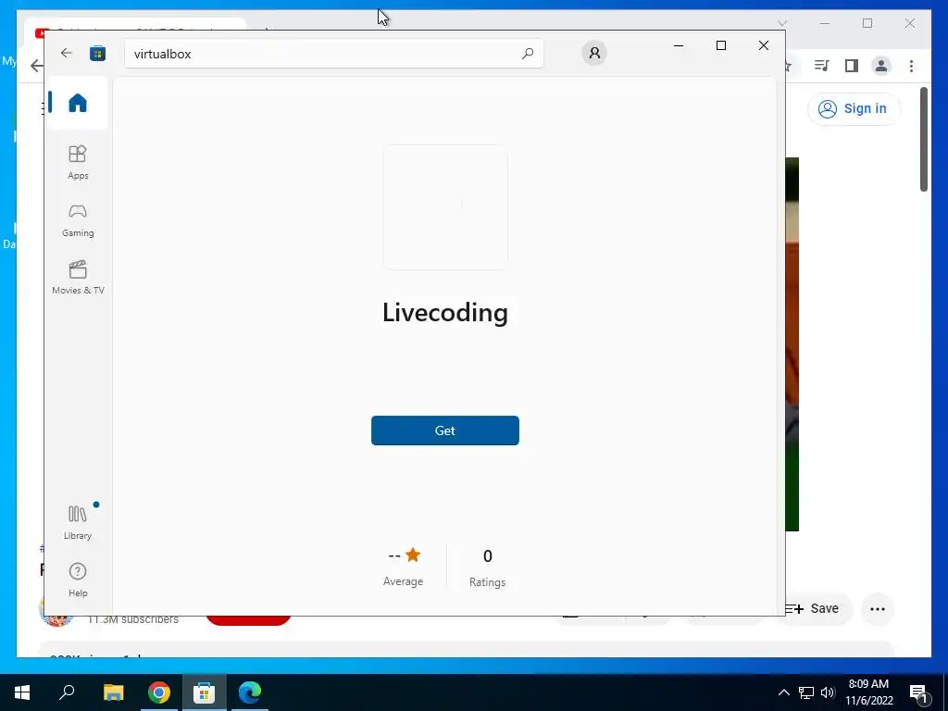This screenshot has width=948, height=711.
Task: Close the Microsoft Store window
Action: coord(764,45)
